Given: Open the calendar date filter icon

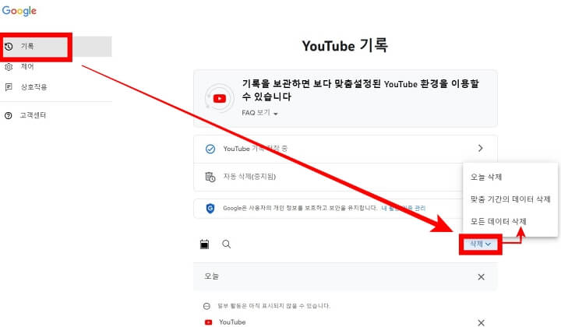Looking at the screenshot, I should [x=204, y=244].
